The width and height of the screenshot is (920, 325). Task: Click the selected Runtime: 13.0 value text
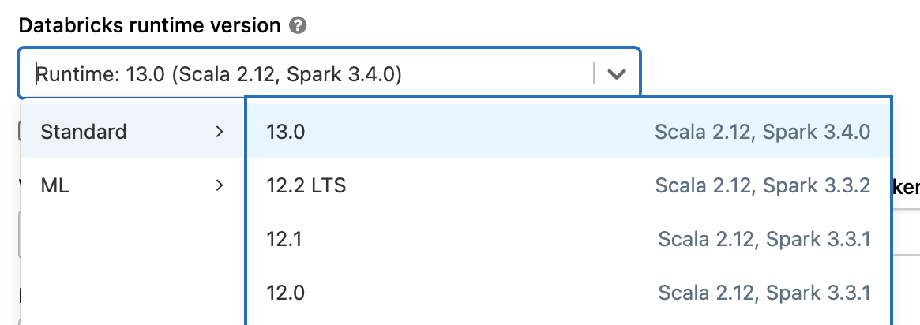(220, 74)
